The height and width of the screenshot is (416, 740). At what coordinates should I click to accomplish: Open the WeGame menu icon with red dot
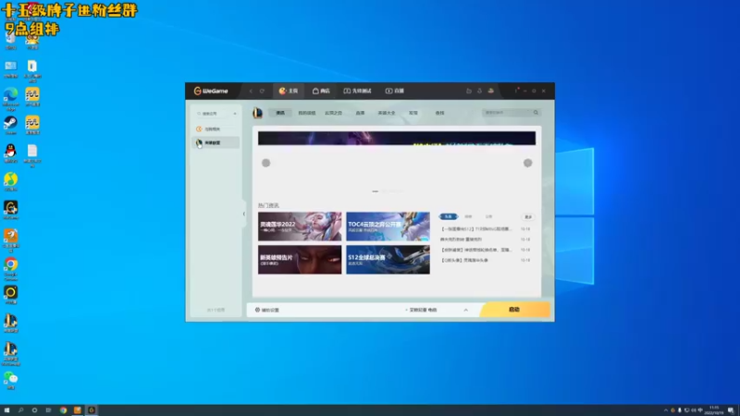coord(516,91)
